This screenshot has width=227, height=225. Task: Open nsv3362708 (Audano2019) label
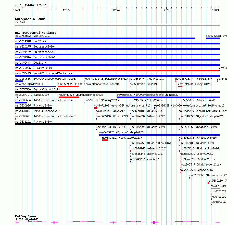pos(197,159)
